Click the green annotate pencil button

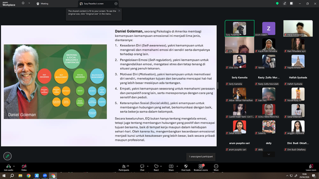7,156
